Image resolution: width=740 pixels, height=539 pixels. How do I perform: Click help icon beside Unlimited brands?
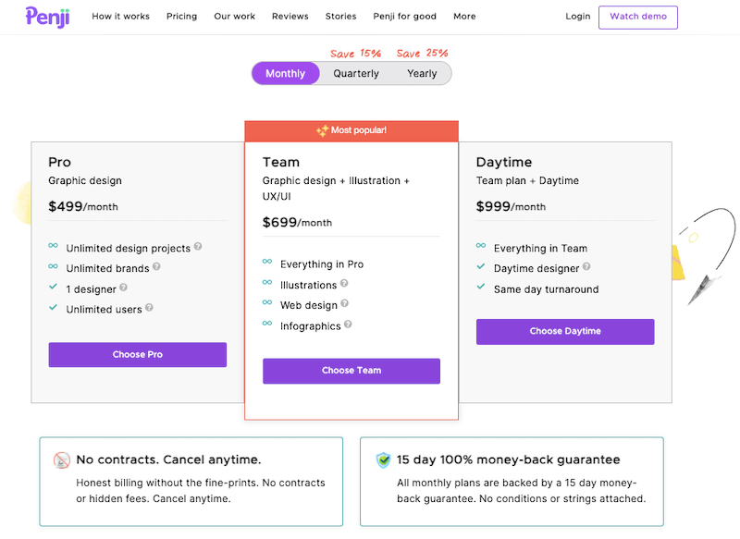click(x=156, y=266)
